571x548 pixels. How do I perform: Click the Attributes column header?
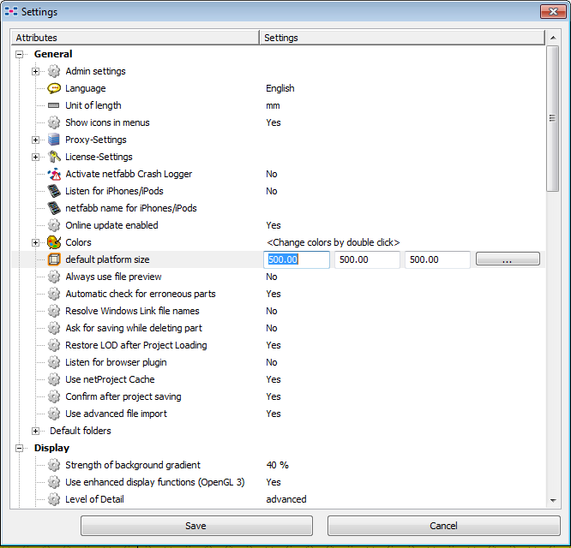point(135,38)
